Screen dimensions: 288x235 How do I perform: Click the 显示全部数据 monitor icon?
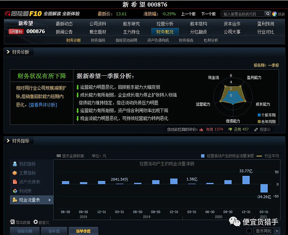click(x=59, y=156)
